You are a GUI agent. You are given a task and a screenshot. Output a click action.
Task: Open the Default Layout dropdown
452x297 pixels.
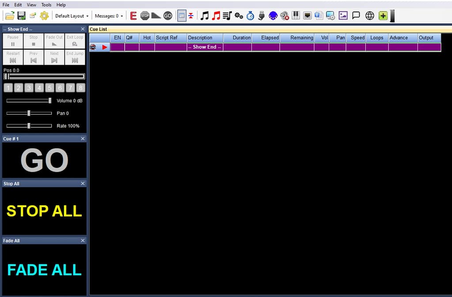click(x=72, y=15)
